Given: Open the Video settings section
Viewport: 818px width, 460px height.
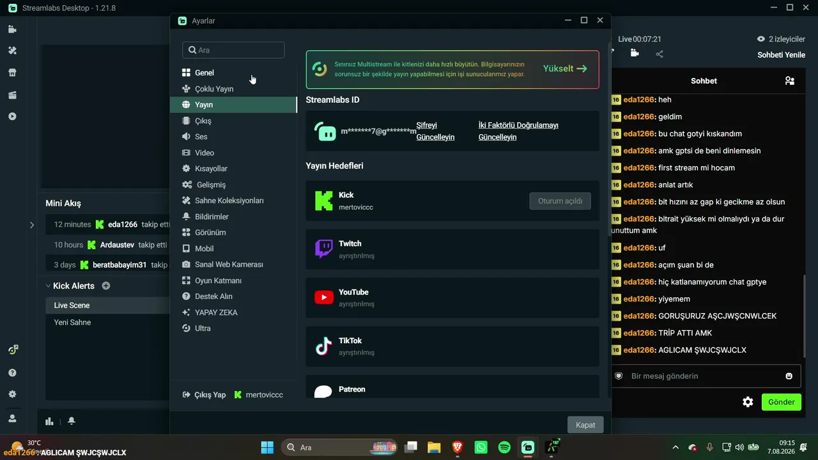Looking at the screenshot, I should click(233, 153).
